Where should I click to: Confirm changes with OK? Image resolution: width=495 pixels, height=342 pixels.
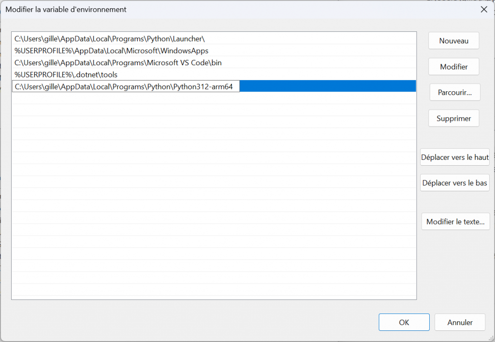pos(404,322)
